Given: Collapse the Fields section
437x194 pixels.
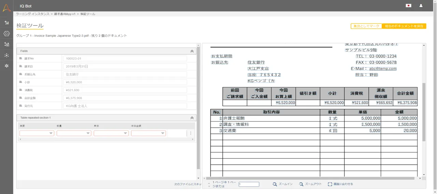Looking at the screenshot, I should pos(192,51).
